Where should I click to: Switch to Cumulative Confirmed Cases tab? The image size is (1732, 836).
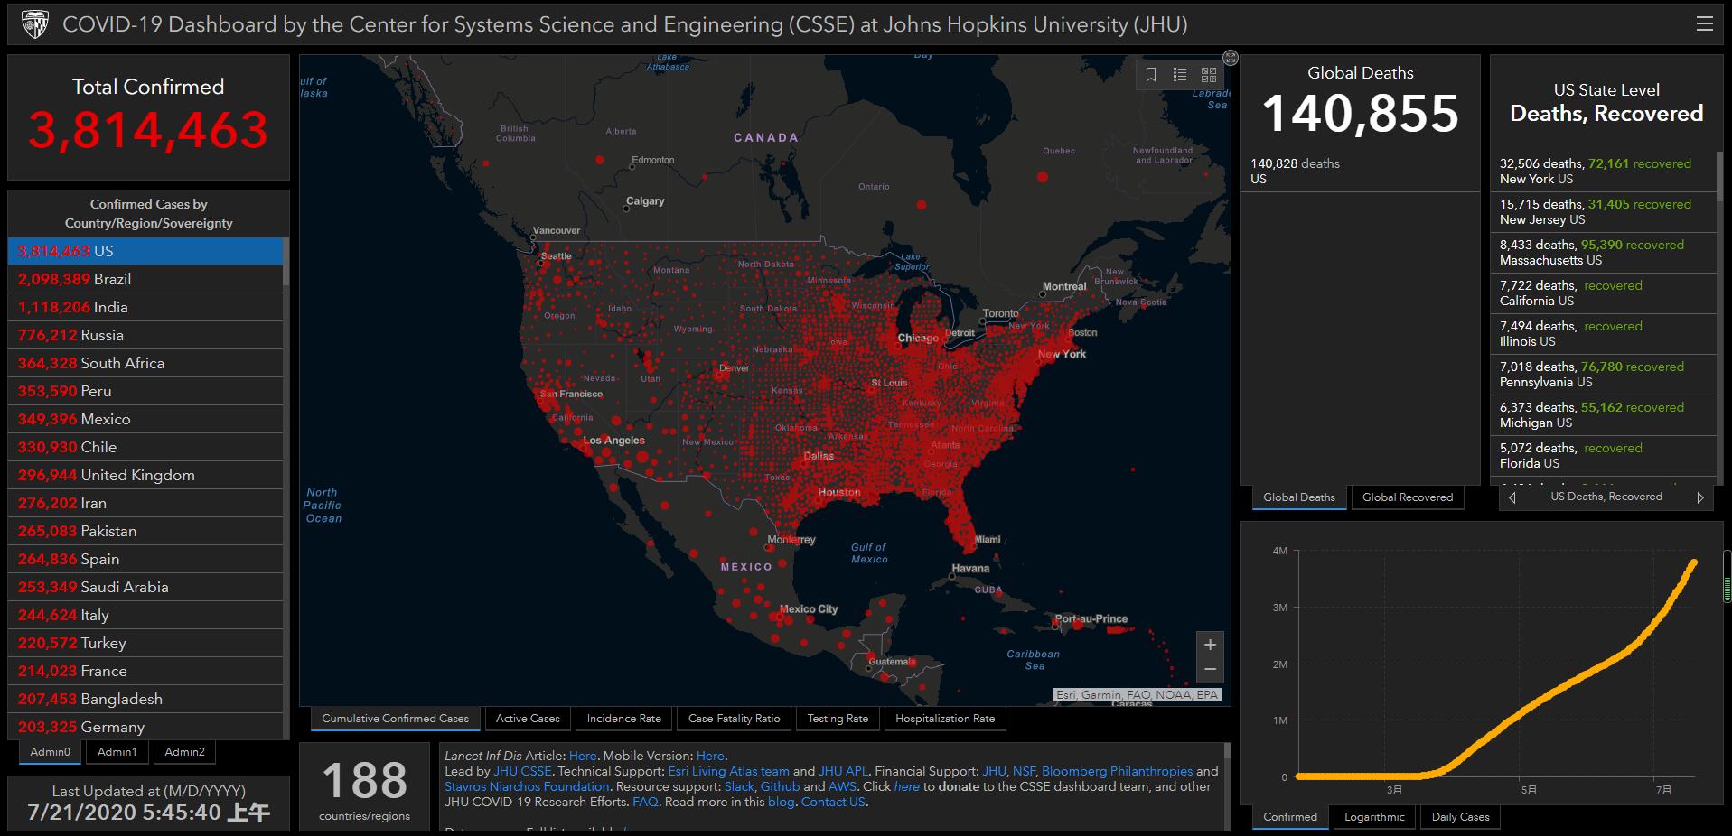click(x=396, y=719)
